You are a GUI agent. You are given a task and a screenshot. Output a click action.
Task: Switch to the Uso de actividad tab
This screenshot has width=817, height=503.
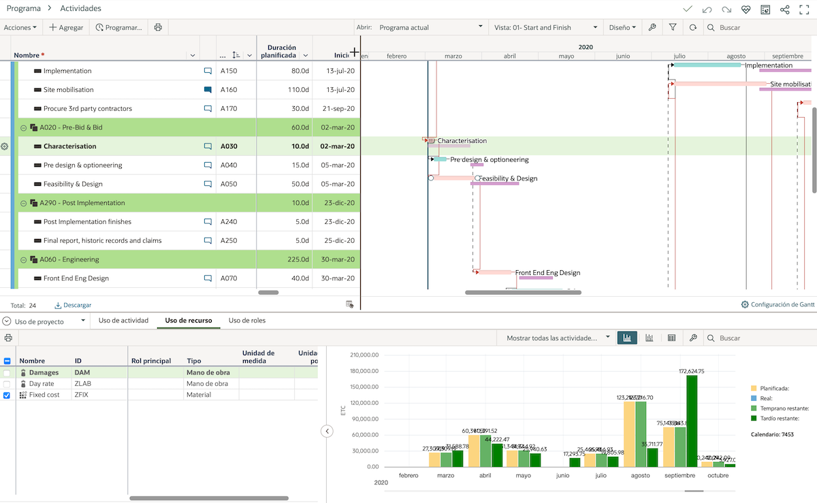(123, 321)
